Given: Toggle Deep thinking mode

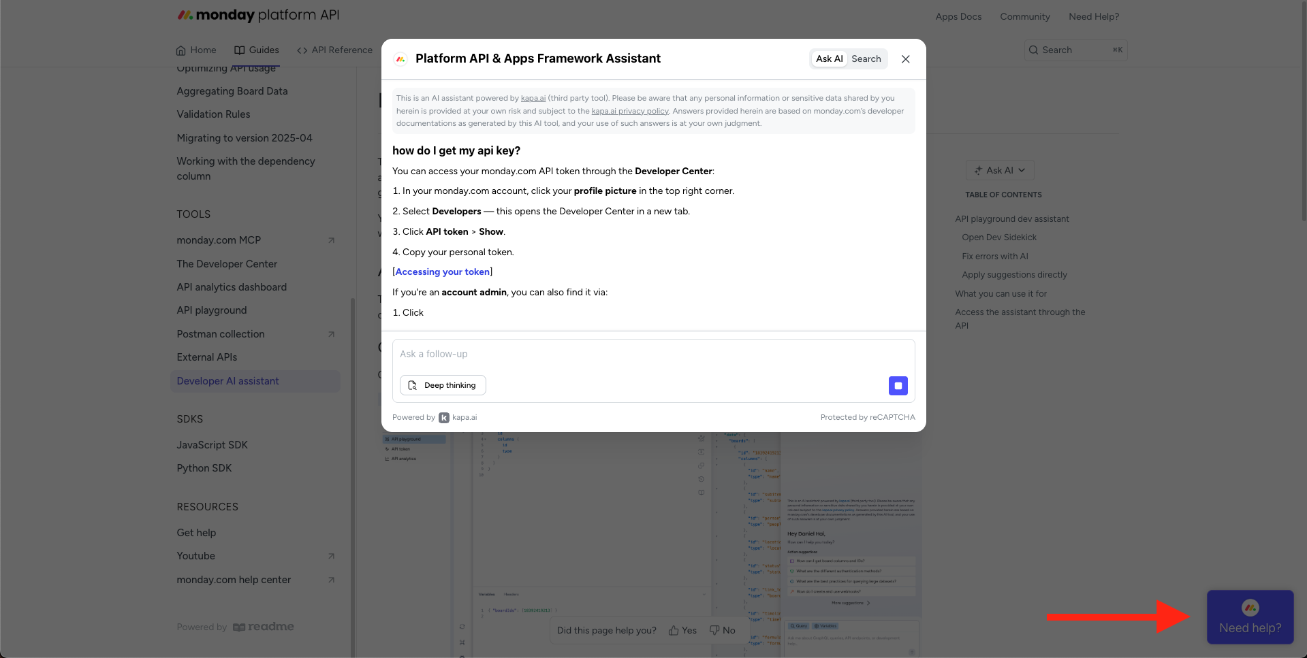Looking at the screenshot, I should coord(443,385).
